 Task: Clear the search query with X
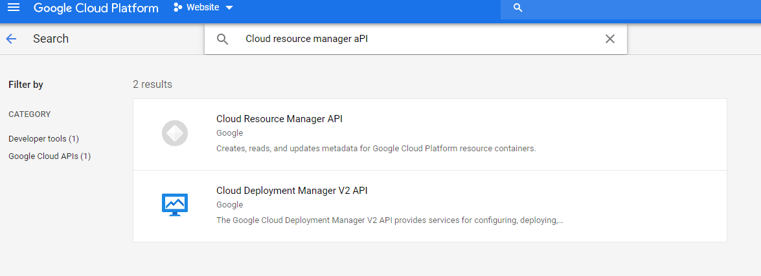point(609,39)
